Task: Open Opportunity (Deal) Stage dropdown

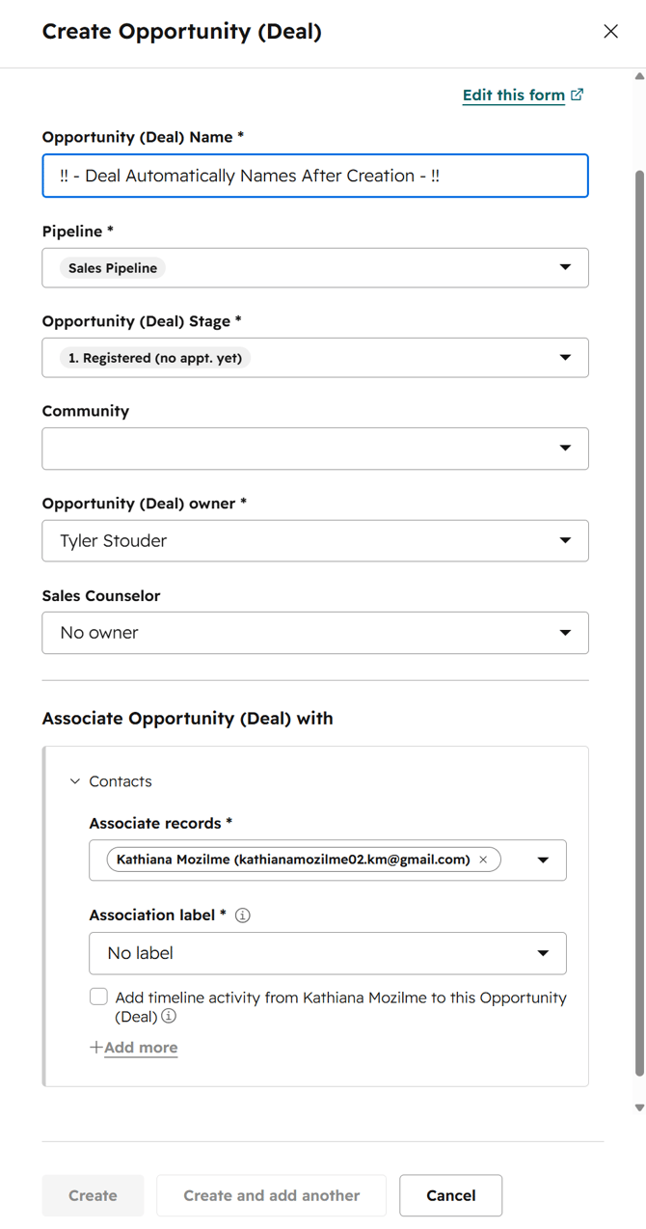Action: tap(315, 358)
